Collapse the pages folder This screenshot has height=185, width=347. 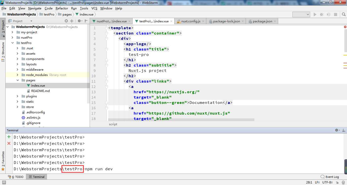(x=18, y=80)
